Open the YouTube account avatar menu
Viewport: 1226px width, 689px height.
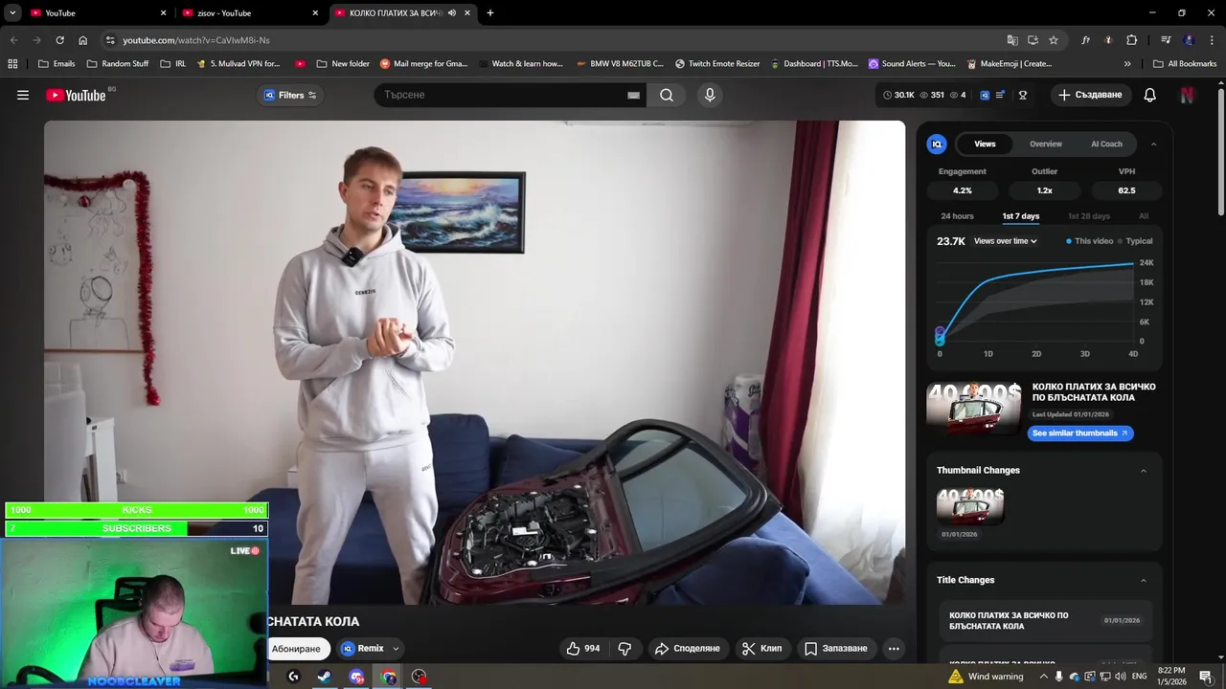(x=1187, y=95)
